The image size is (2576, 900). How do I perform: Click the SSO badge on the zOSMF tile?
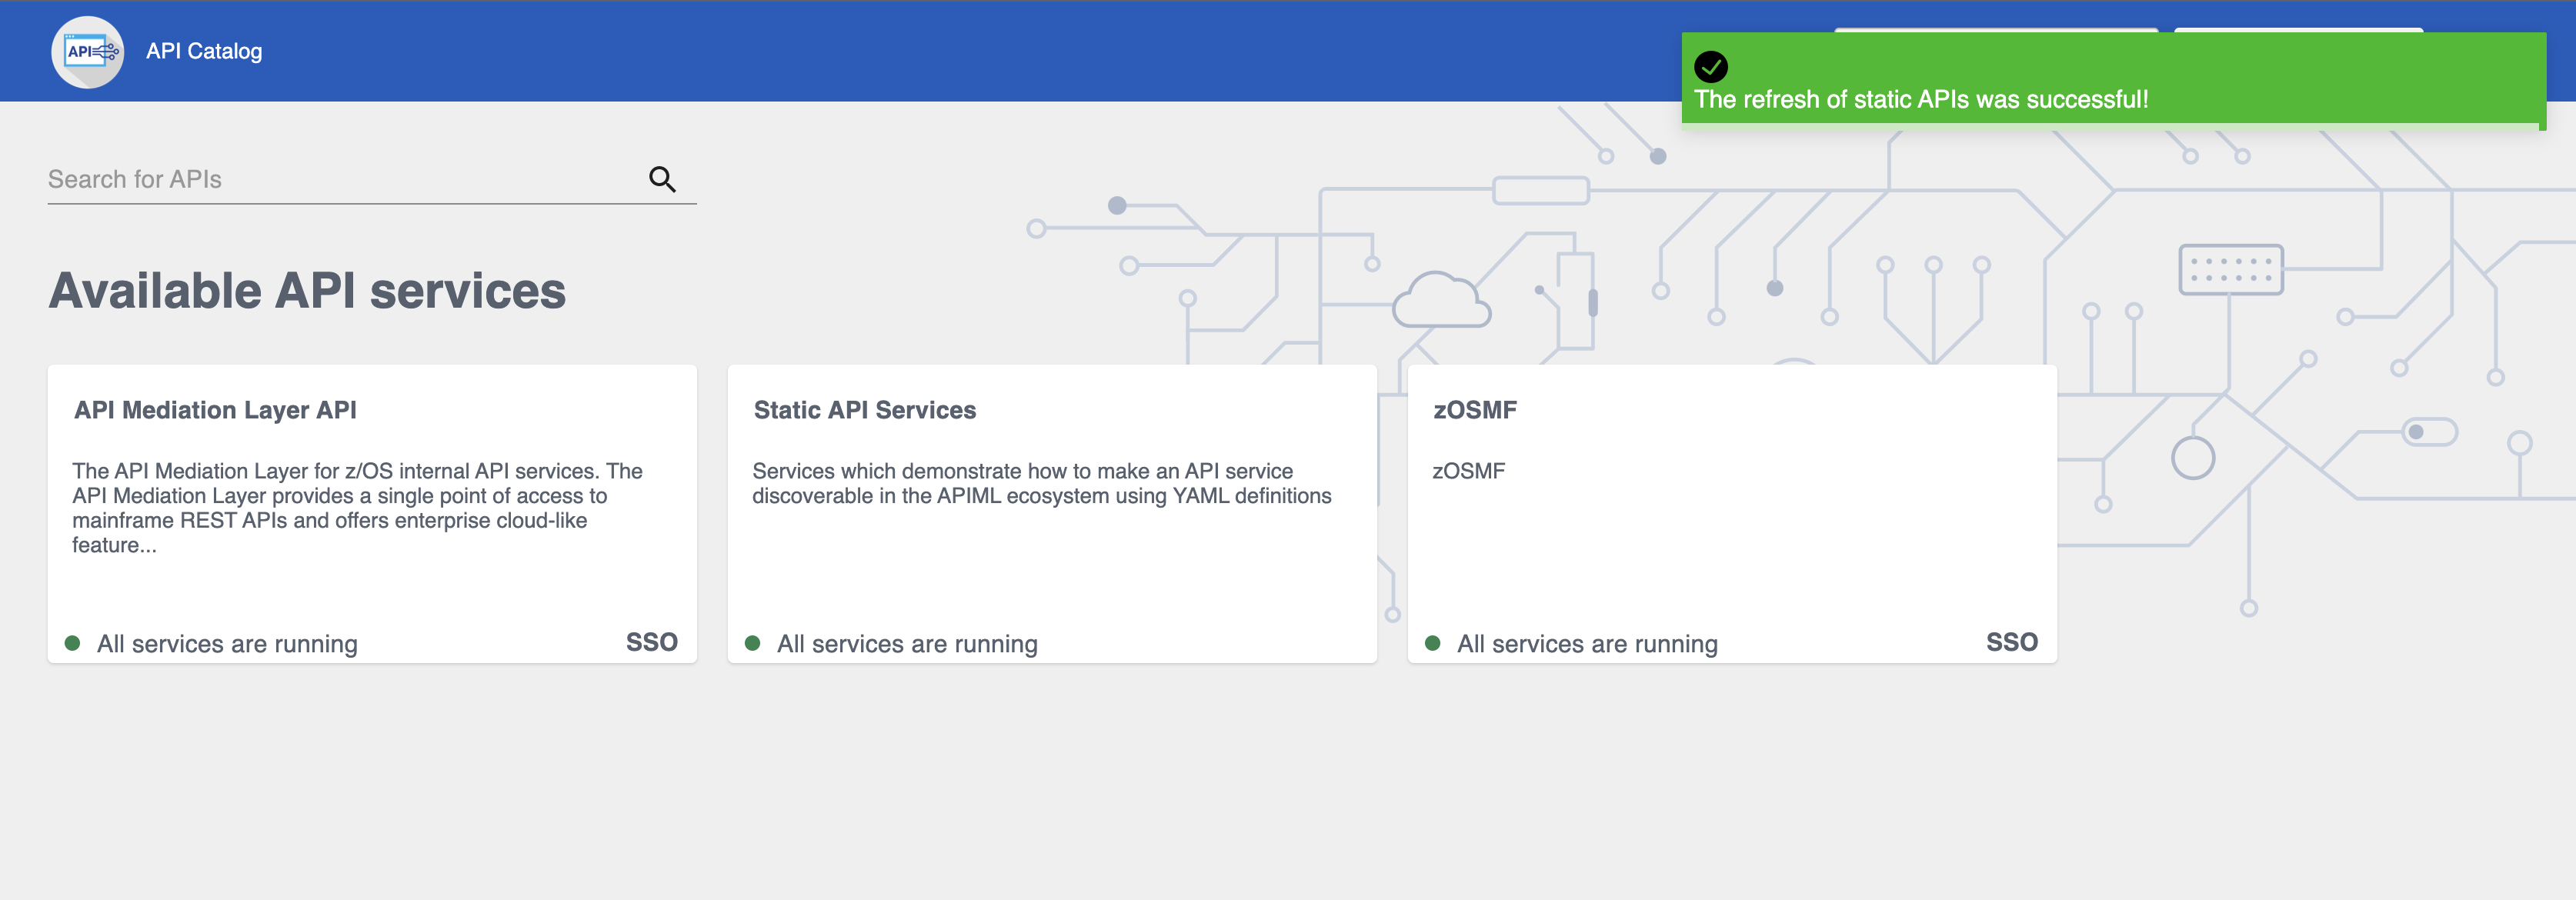(2011, 643)
